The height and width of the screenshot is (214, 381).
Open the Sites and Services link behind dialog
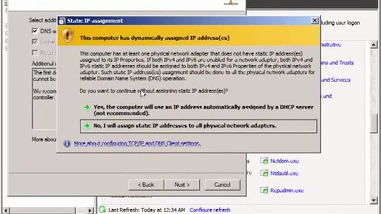[x=336, y=80]
